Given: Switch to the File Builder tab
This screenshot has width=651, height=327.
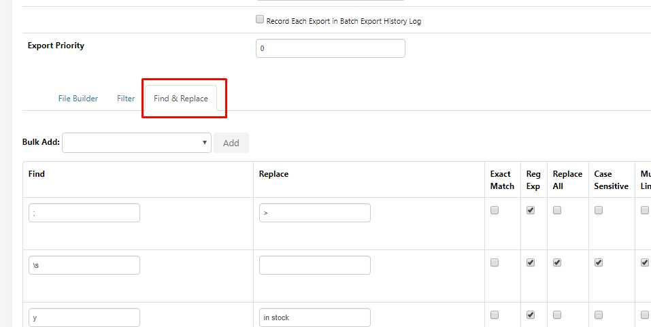Looking at the screenshot, I should tap(78, 99).
